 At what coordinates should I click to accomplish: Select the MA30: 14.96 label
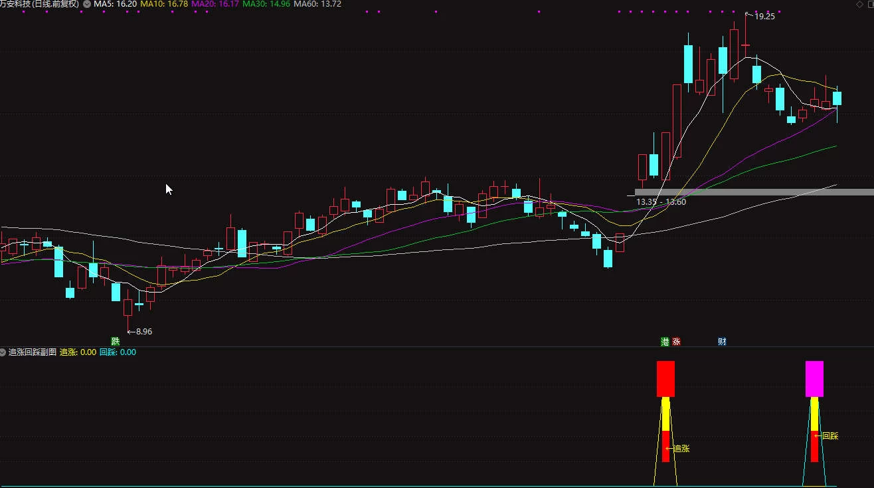tap(266, 4)
